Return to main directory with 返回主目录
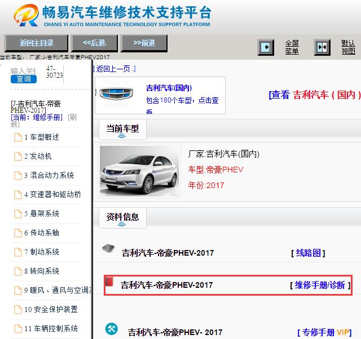361x339 pixels. [x=36, y=43]
